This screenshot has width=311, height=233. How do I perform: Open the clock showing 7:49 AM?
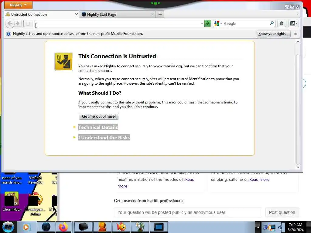(296, 227)
